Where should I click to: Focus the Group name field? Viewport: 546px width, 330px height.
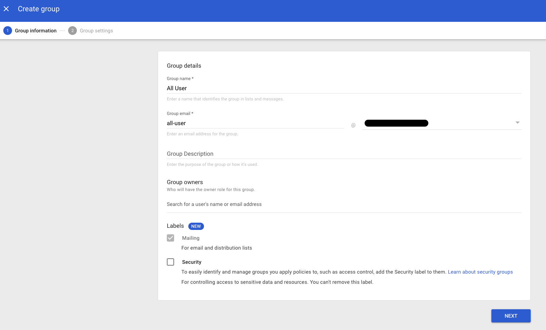pyautogui.click(x=344, y=88)
